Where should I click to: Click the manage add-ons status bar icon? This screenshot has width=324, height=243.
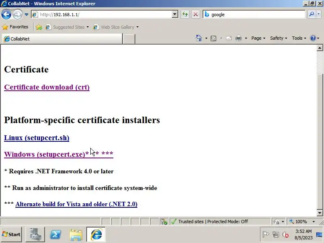tap(164, 222)
